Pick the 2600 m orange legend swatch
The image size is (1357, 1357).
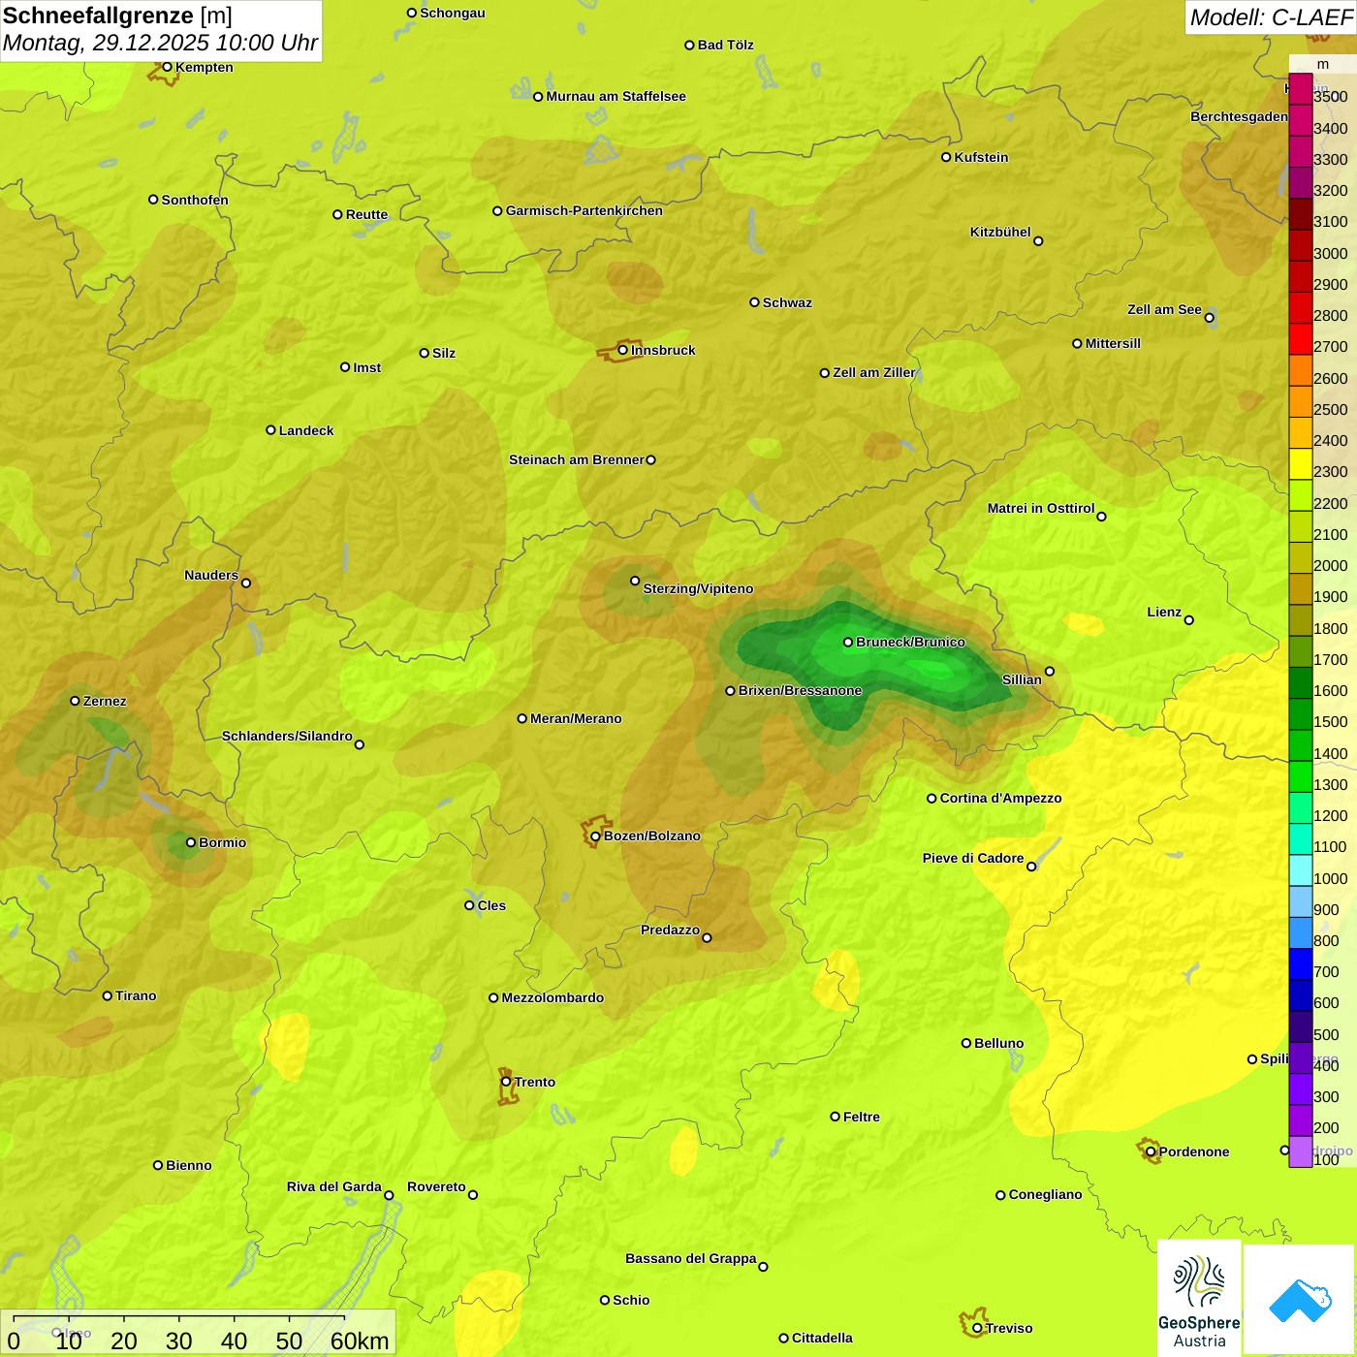click(x=1301, y=370)
